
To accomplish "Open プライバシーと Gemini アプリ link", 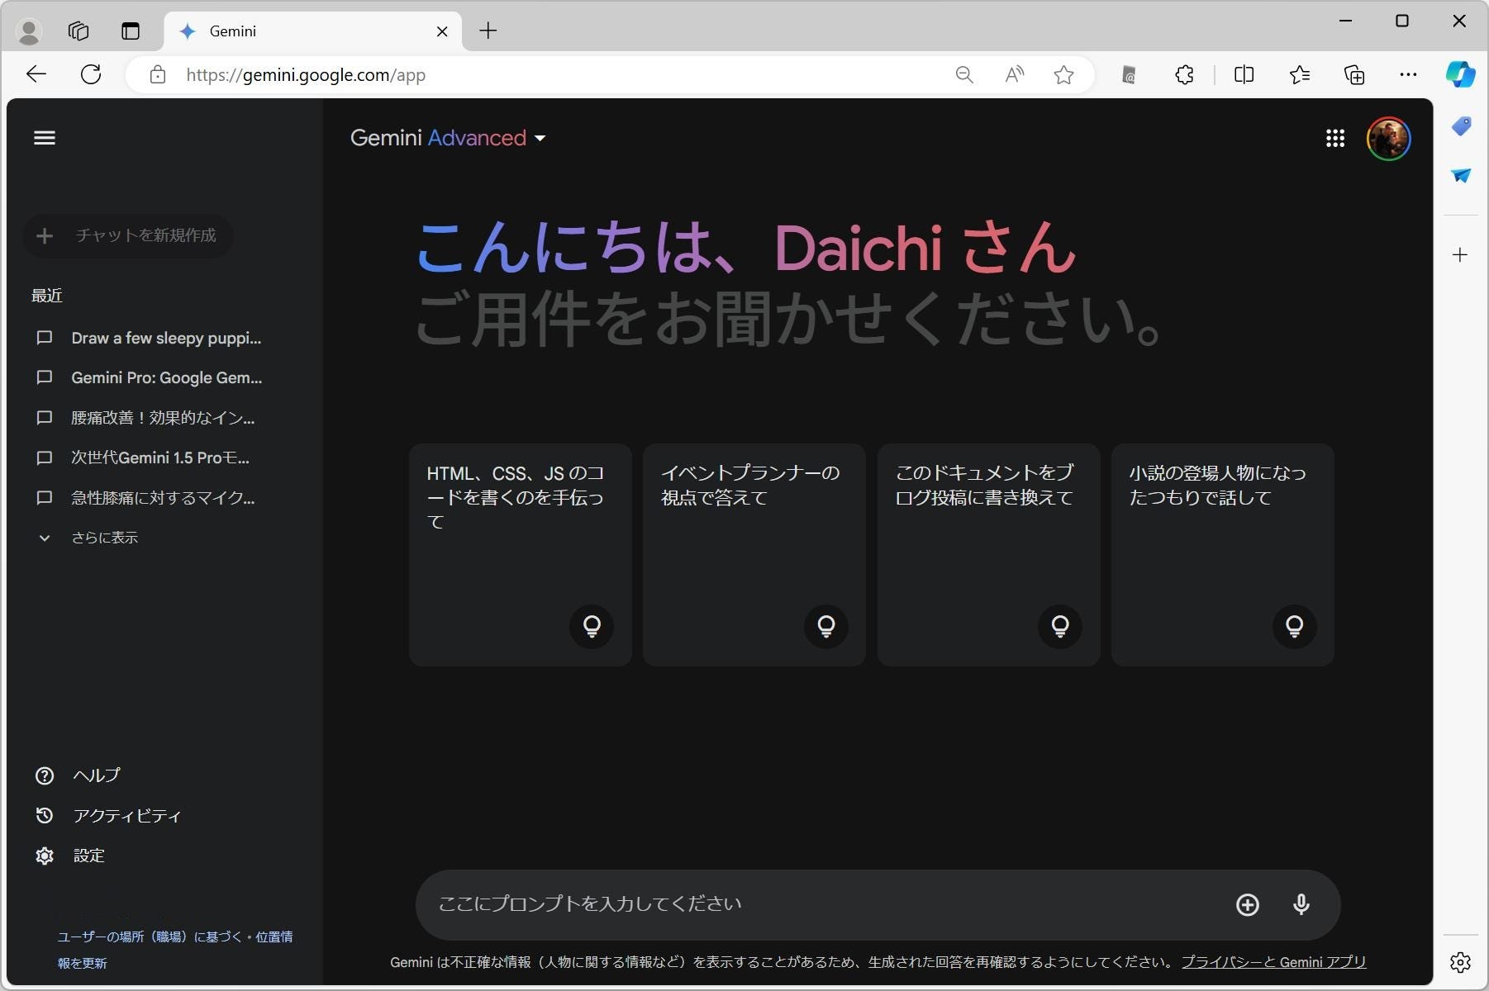I will click(1273, 962).
